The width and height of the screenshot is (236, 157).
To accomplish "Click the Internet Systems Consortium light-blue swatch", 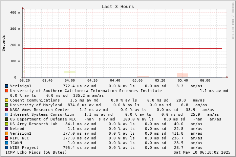I will (6, 114).
